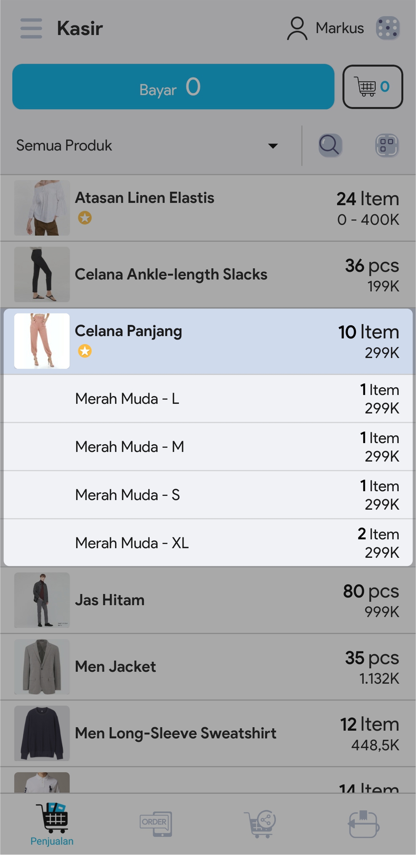Open the Markus user profile
Screen dimensions: 416x855
coord(325,28)
